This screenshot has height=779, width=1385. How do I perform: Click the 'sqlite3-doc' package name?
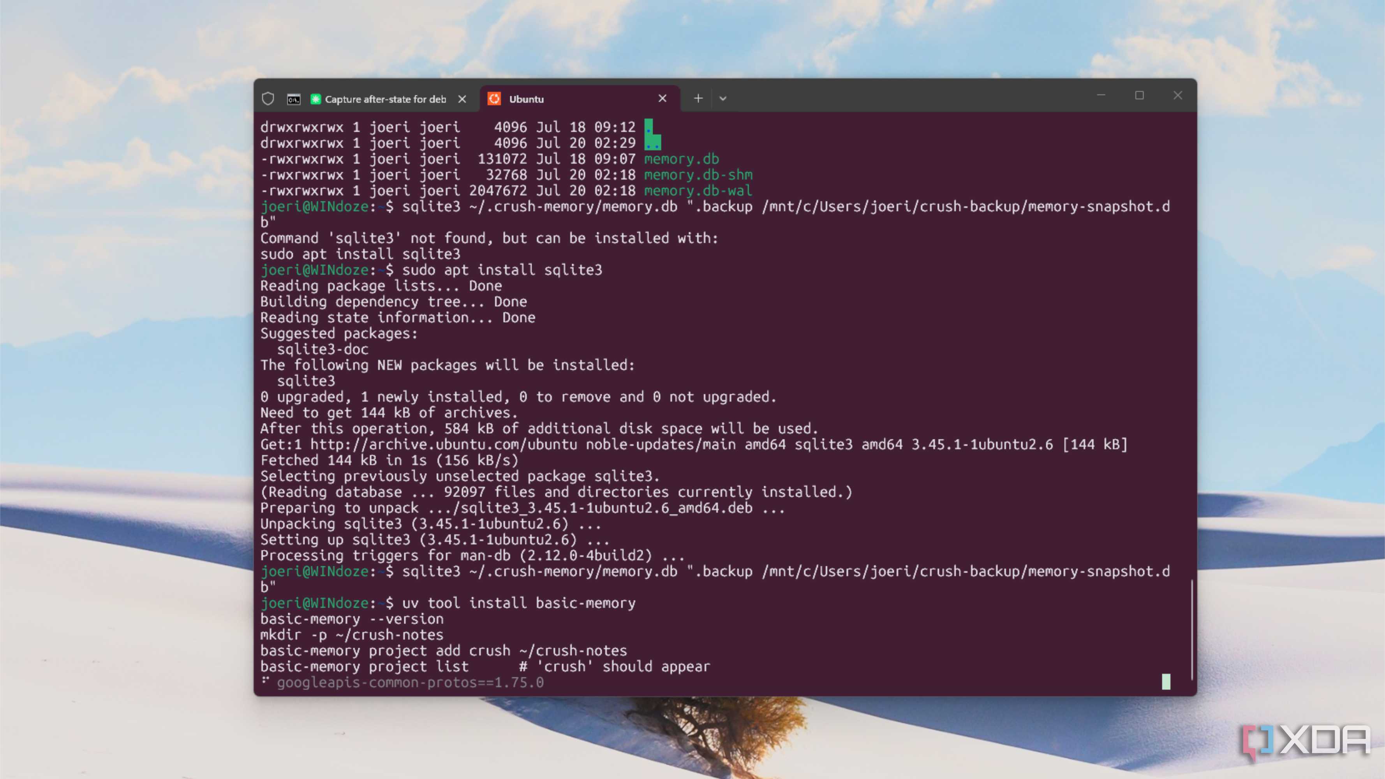322,349
